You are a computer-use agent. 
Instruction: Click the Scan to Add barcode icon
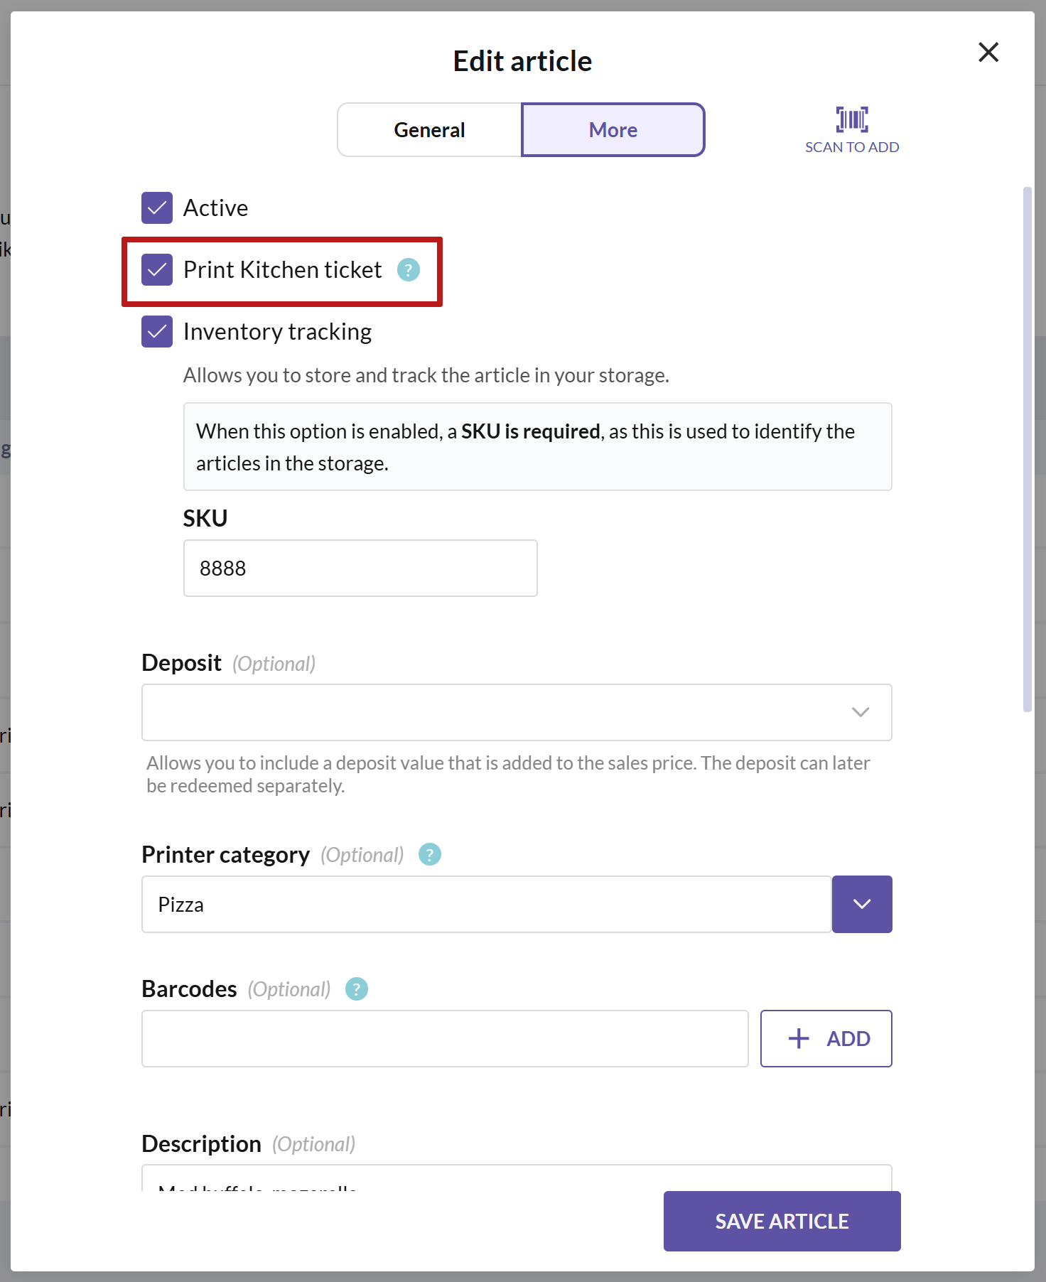852,119
